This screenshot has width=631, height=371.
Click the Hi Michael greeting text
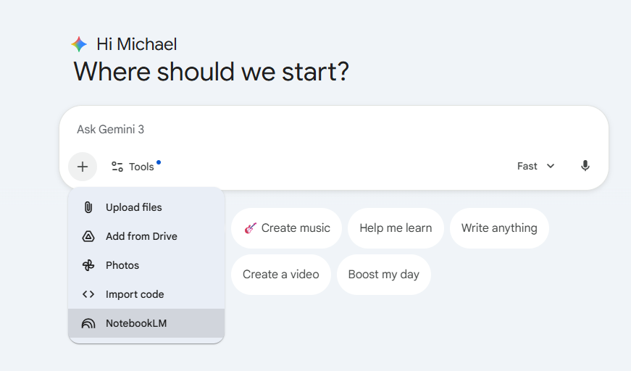click(136, 44)
